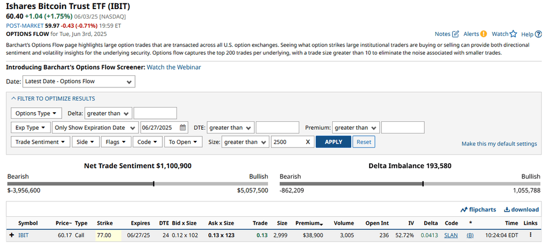Sort table by IV column header
This screenshot has height=244, width=546.
(411, 223)
